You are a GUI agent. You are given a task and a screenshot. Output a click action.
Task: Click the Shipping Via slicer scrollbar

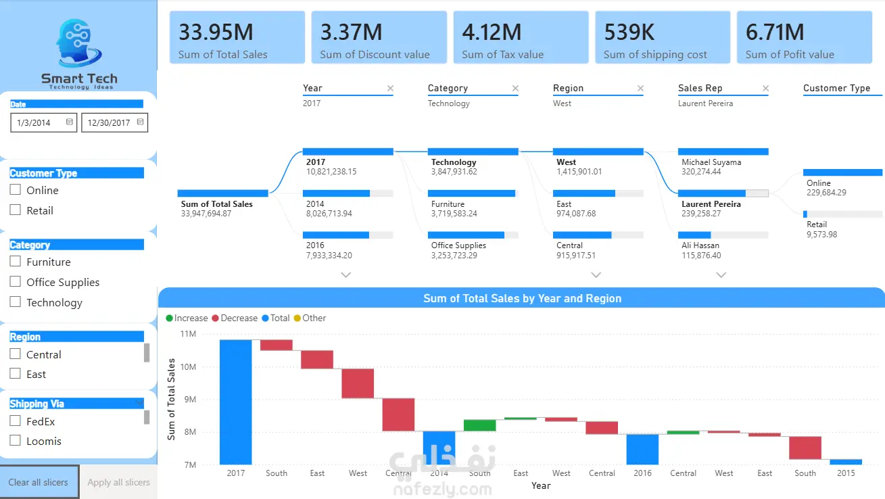147,417
